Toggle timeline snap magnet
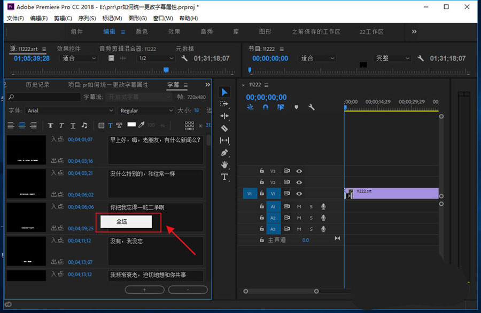Screen dimensions: 481x313 pyautogui.click(x=266, y=107)
